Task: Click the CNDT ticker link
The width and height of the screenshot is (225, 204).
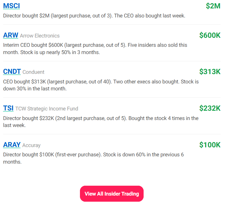Action: tap(12, 71)
